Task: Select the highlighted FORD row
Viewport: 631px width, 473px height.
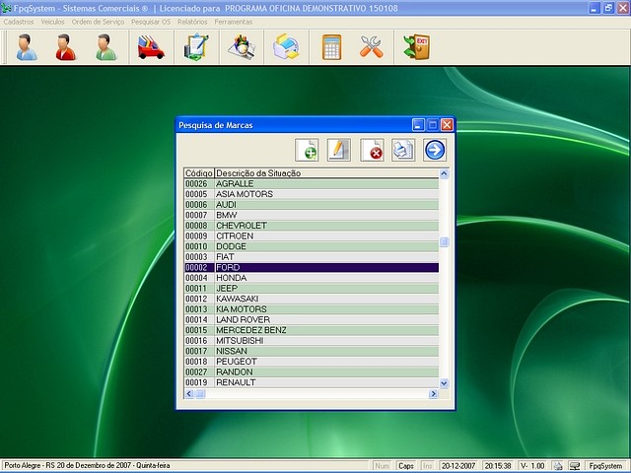Action: [312, 267]
